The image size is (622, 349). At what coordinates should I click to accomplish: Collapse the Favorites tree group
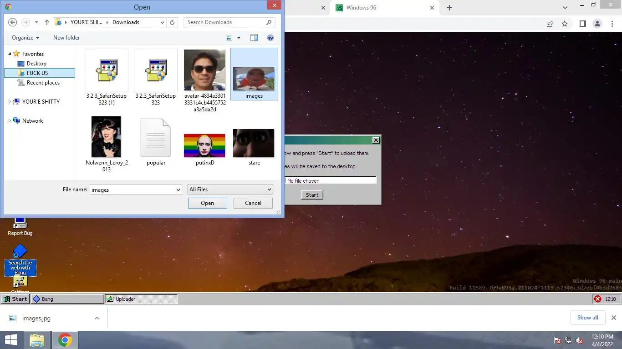pyautogui.click(x=10, y=54)
